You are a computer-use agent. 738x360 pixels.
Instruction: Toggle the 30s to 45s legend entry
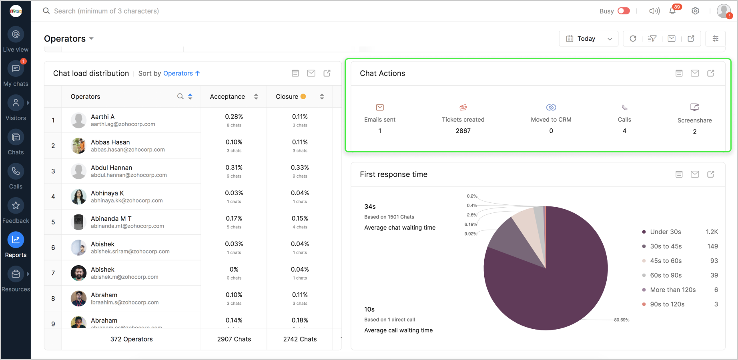(666, 246)
